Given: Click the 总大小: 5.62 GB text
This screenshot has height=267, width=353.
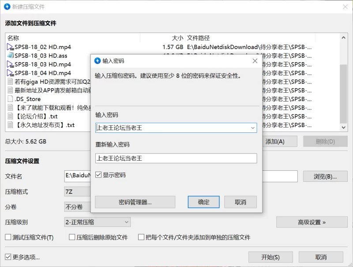Looking at the screenshot, I should [26, 141].
